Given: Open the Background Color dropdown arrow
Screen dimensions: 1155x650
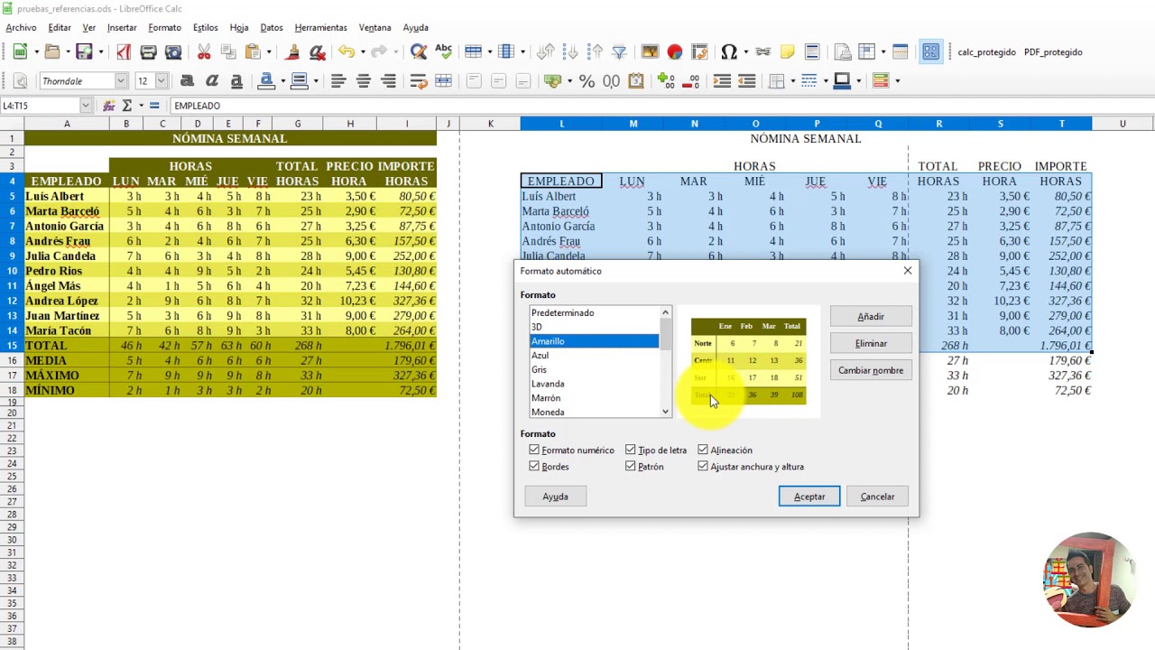Looking at the screenshot, I should click(316, 81).
